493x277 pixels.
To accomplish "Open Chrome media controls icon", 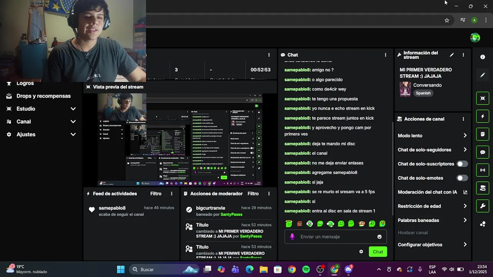I will [x=463, y=20].
